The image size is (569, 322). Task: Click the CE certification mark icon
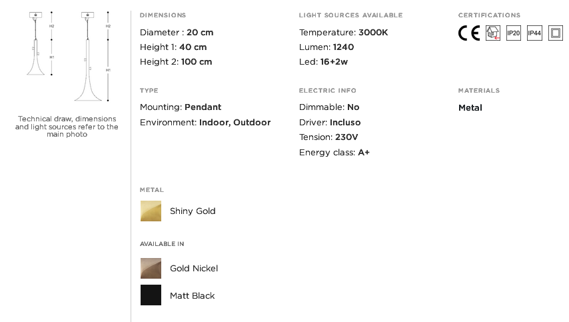(x=469, y=33)
